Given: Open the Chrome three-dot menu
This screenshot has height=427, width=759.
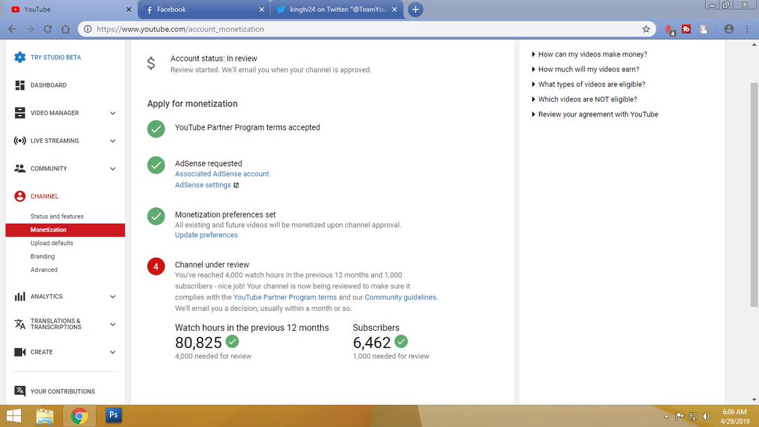Looking at the screenshot, I should [746, 29].
